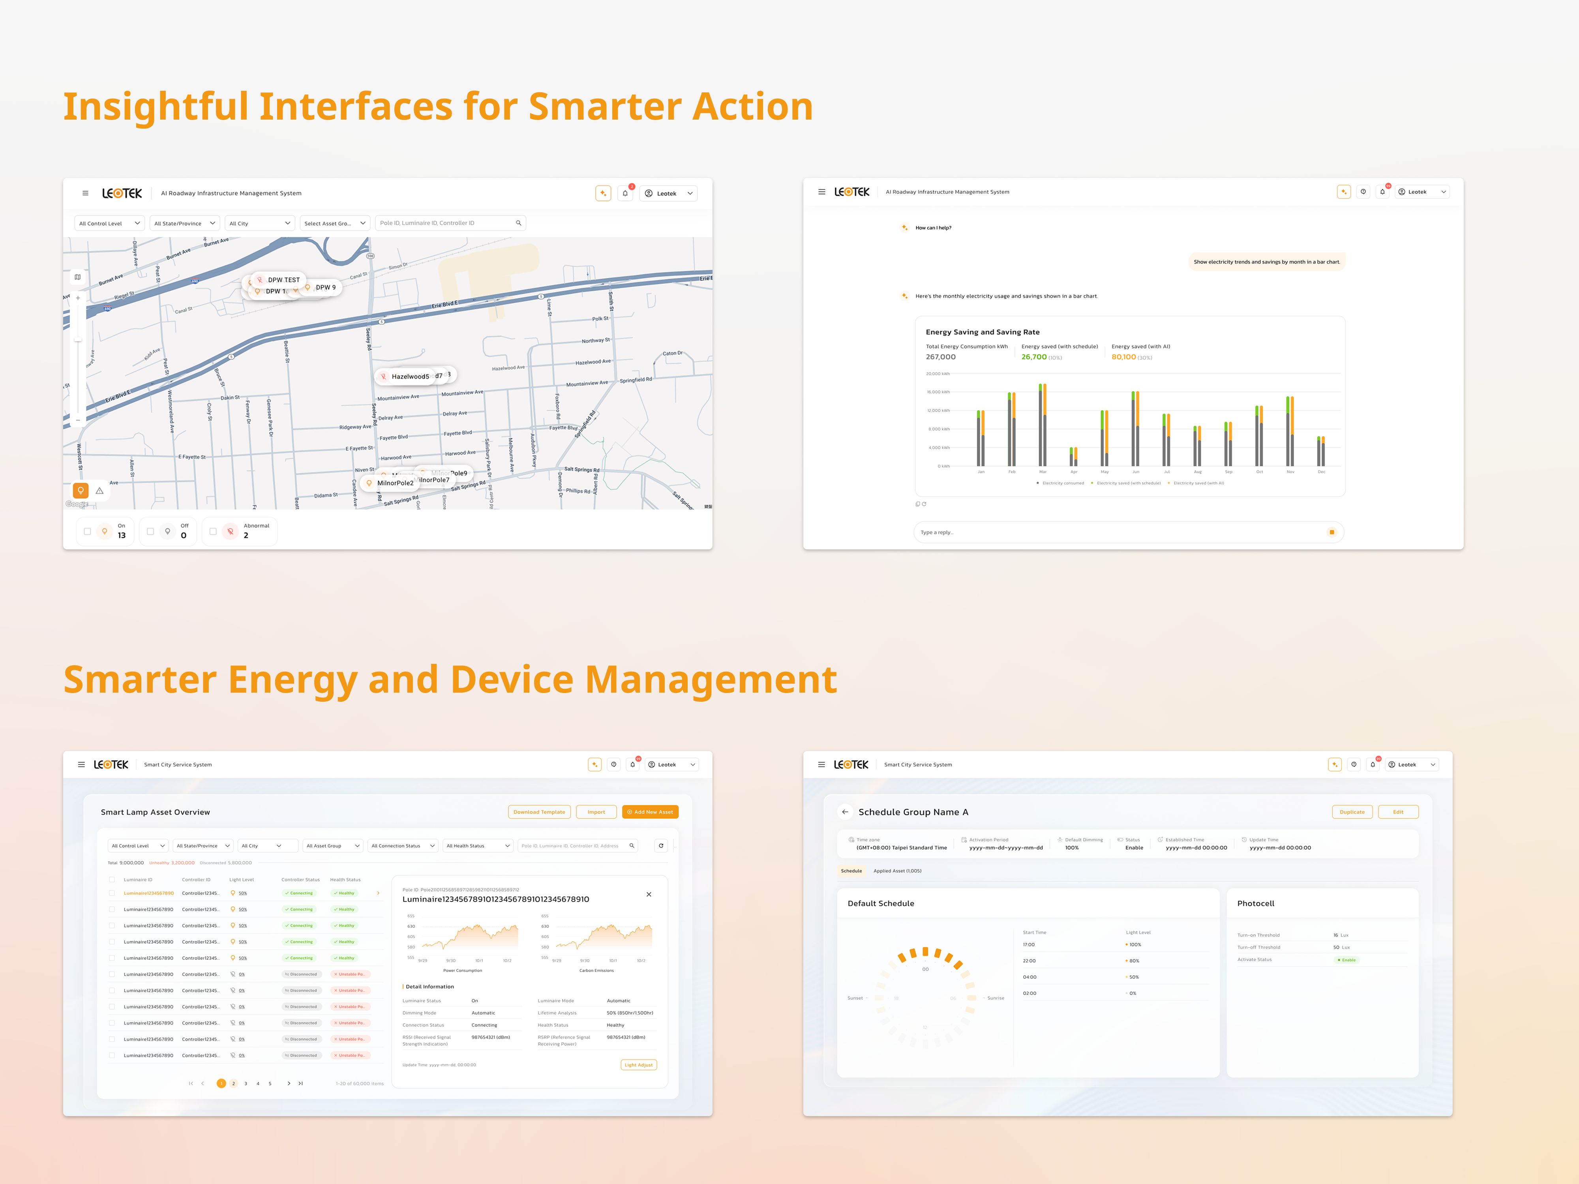
Task: Expand the All Health Status dropdown
Action: pyautogui.click(x=478, y=846)
